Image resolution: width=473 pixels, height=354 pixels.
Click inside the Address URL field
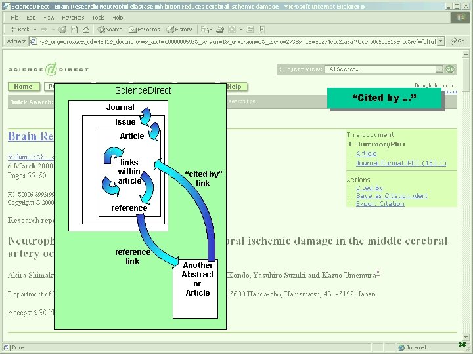point(238,41)
